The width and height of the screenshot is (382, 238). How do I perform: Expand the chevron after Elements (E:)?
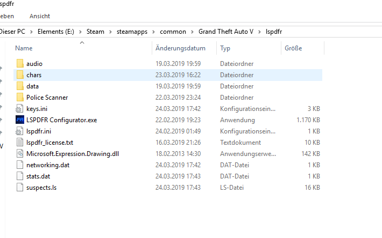pyautogui.click(x=80, y=32)
